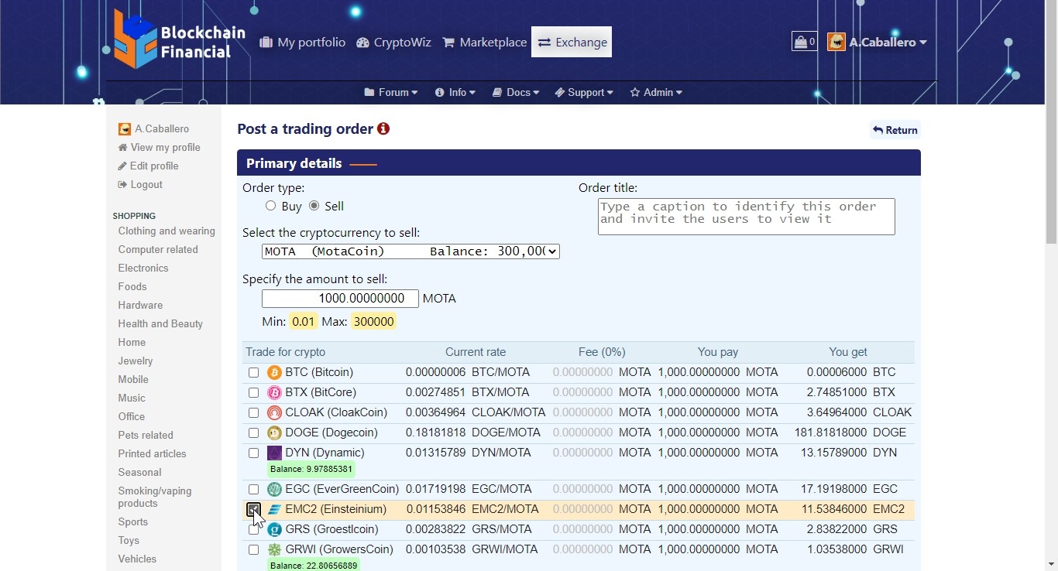Click the GrowersCoin icon

click(x=274, y=550)
